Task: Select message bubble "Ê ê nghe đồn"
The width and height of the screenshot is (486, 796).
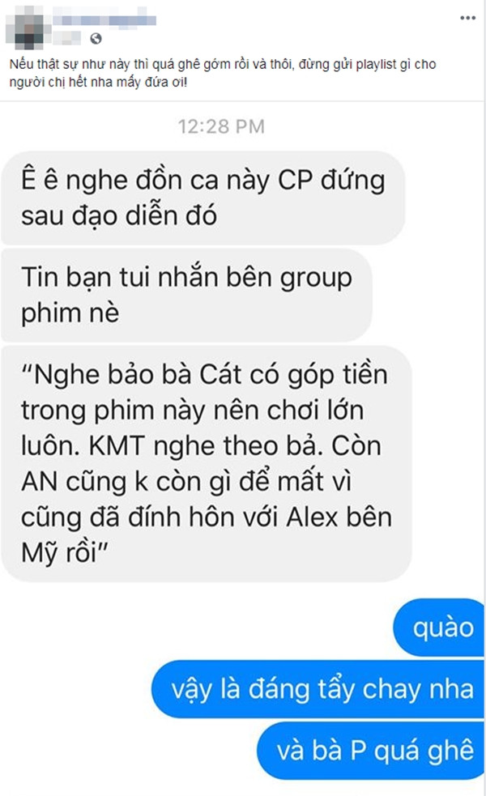Action: point(203,198)
